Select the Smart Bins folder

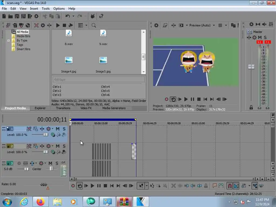(x=23, y=49)
